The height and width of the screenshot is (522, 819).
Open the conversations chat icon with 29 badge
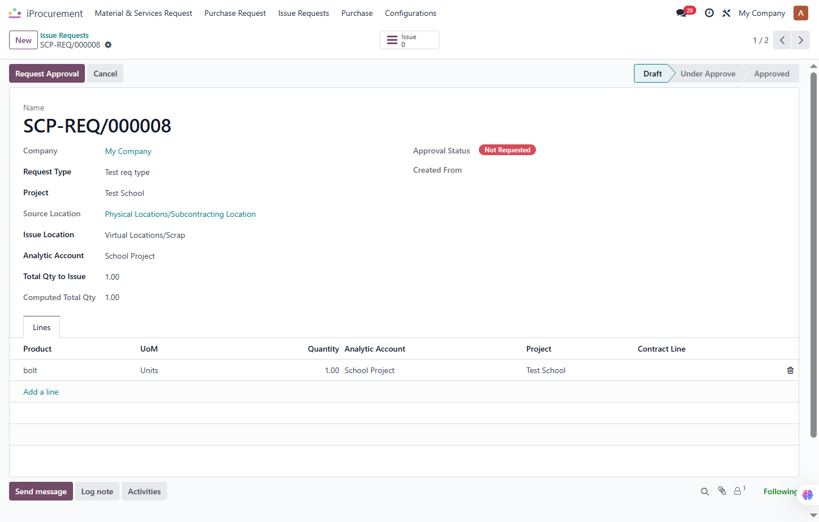tap(681, 13)
